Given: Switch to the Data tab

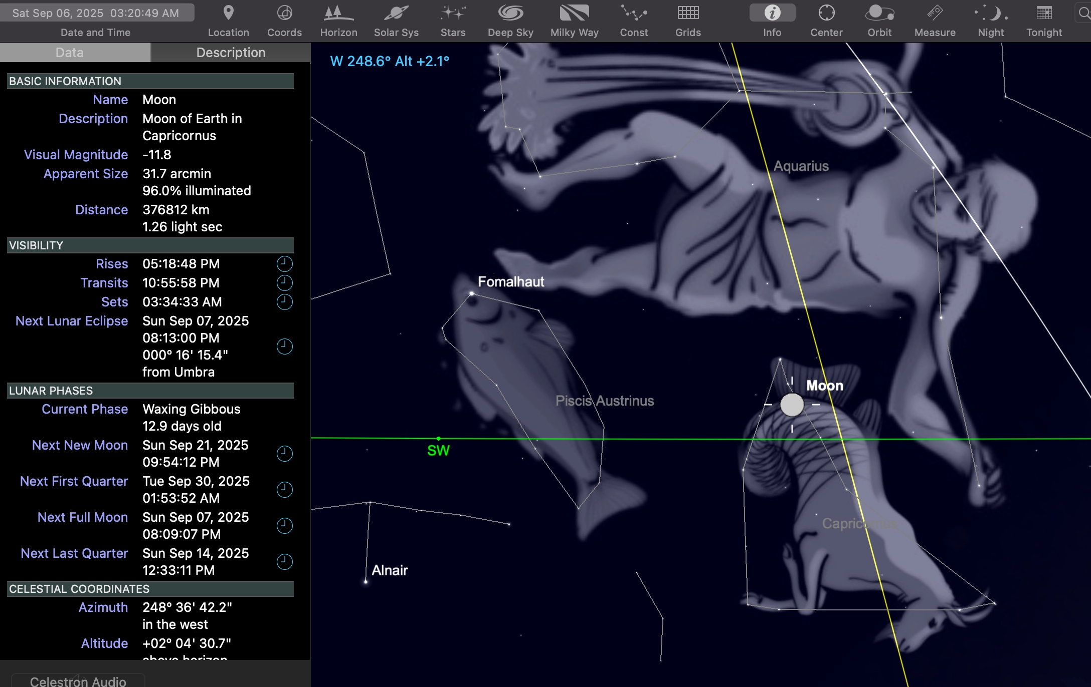Looking at the screenshot, I should point(75,53).
